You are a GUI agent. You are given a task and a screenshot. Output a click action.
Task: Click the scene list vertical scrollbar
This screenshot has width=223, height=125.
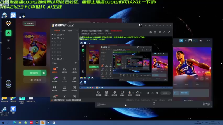pyautogui.click(x=79, y=47)
